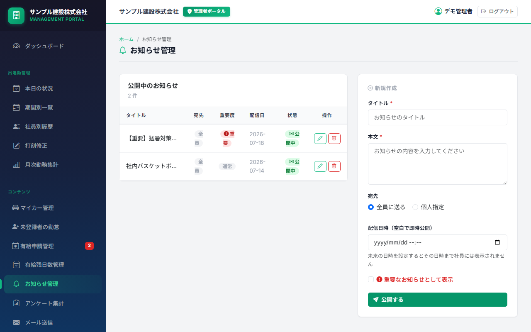Click the 管理者ポータル badge in header
The height and width of the screenshot is (332, 531).
coord(207,12)
